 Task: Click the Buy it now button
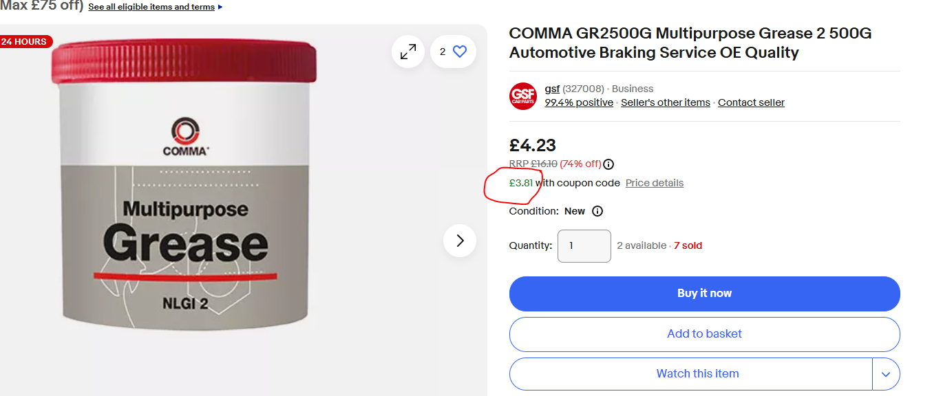pos(704,294)
